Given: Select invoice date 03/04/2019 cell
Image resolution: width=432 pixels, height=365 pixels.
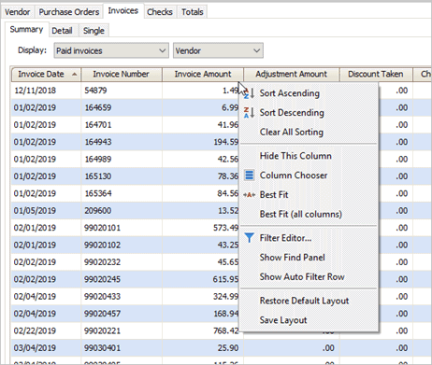Looking at the screenshot, I should point(46,347).
